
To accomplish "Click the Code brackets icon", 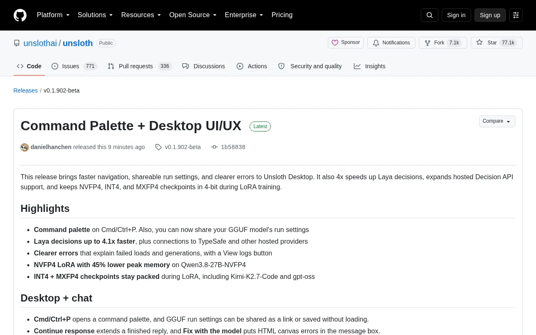I will click(x=20, y=66).
